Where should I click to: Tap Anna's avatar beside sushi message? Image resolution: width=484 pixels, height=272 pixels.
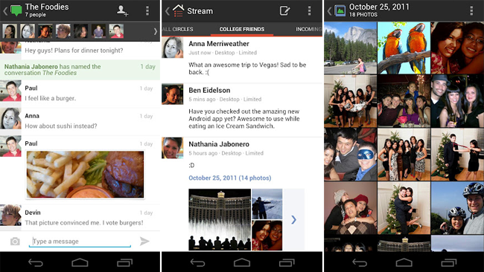(x=11, y=119)
